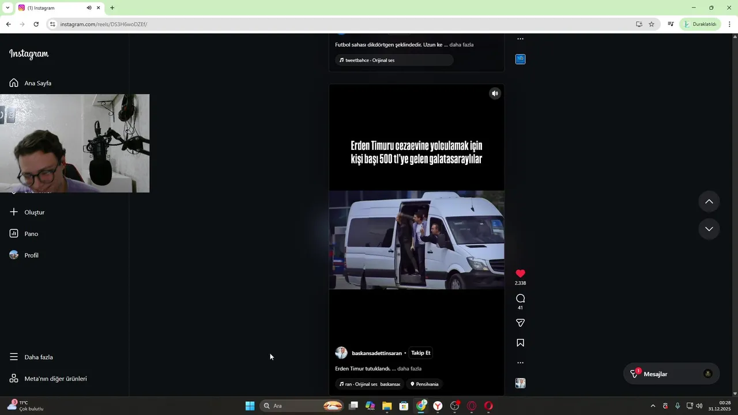Open Microsoft 365 taskbar icon
The image size is (738, 415).
[370, 406]
